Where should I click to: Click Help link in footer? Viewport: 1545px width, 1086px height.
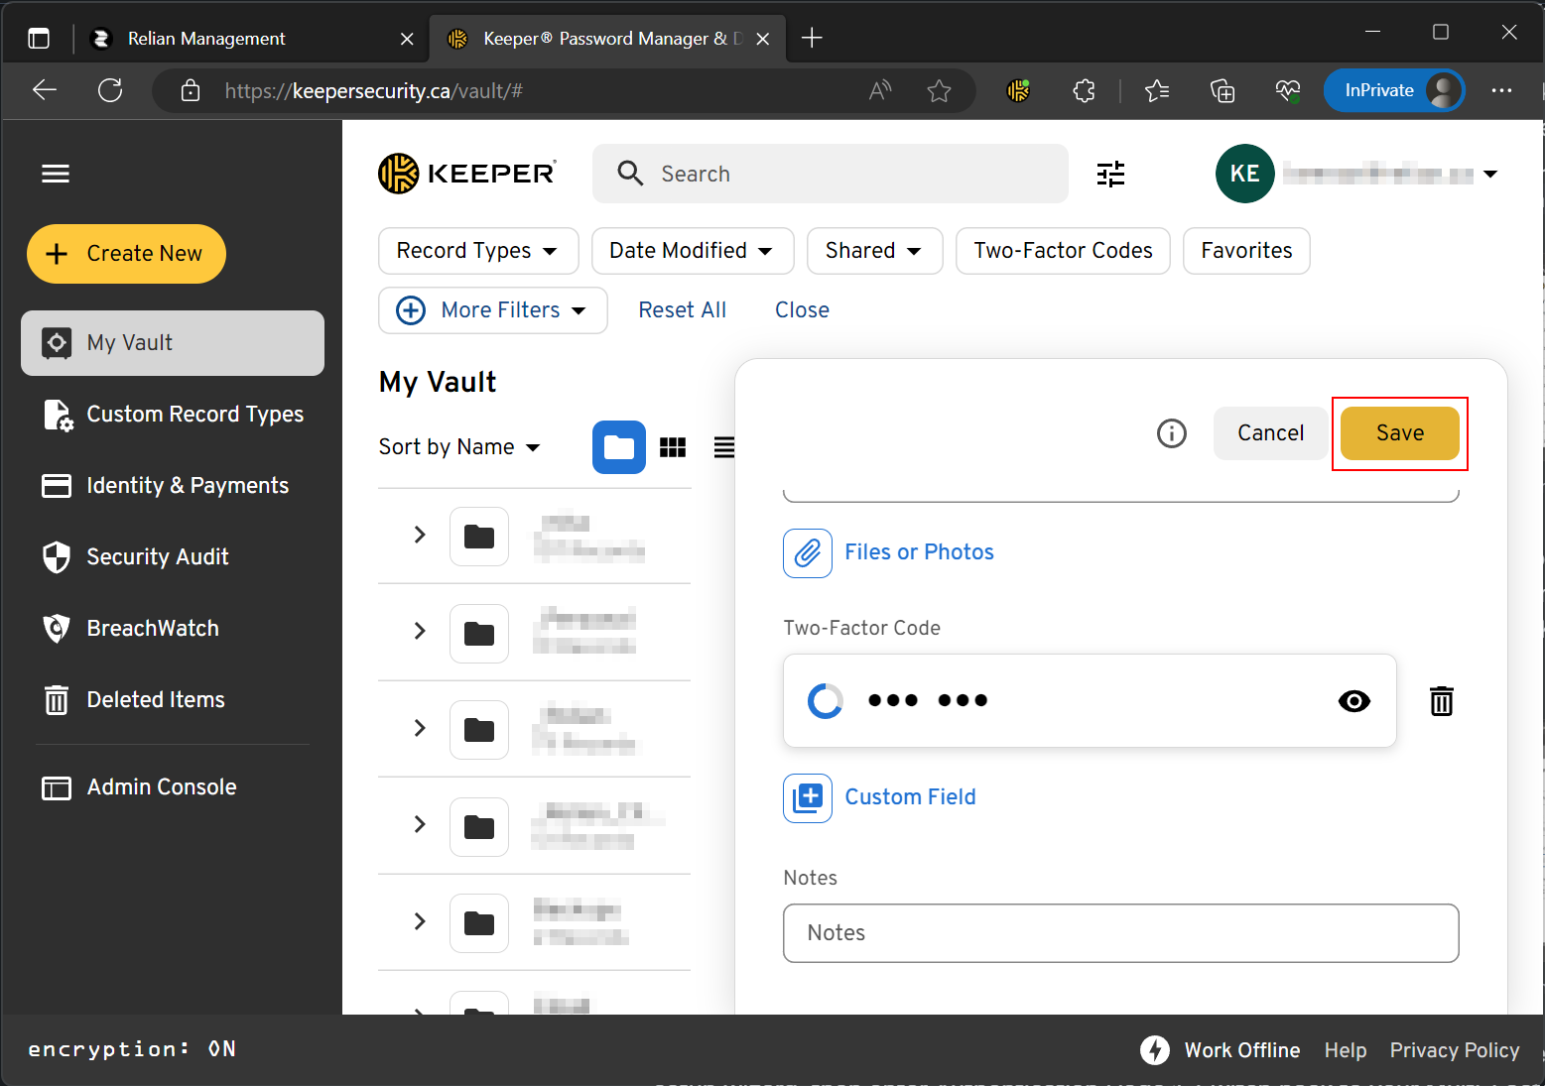pos(1345,1050)
